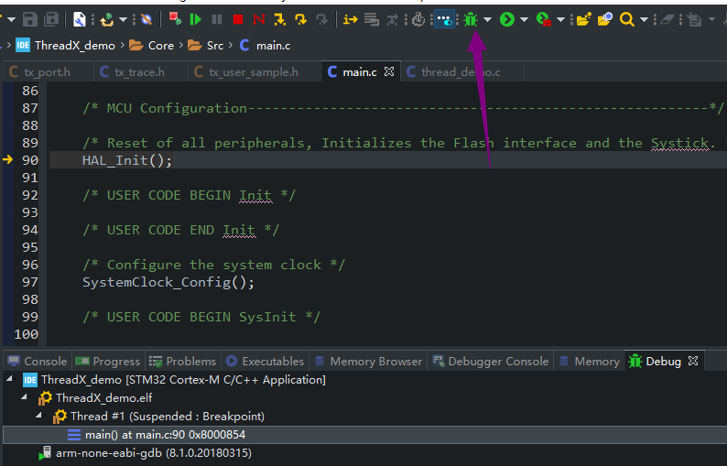This screenshot has width=727, height=466.
Task: Resume execution with the green play icon
Action: point(196,19)
